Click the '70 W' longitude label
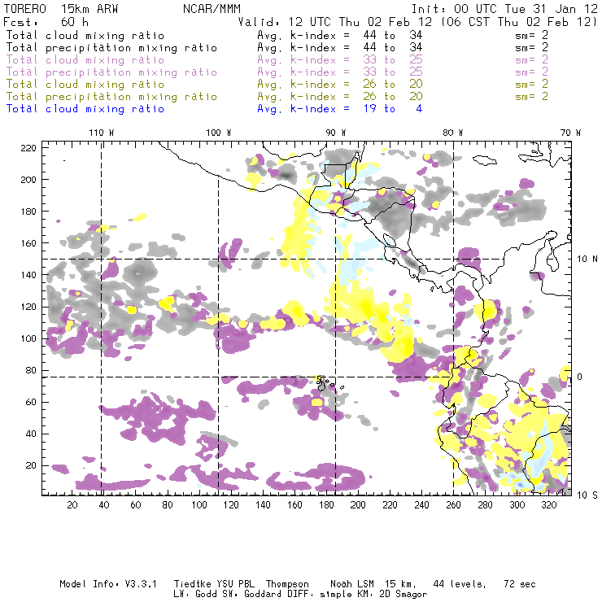The height and width of the screenshot is (602, 602). coord(570,133)
